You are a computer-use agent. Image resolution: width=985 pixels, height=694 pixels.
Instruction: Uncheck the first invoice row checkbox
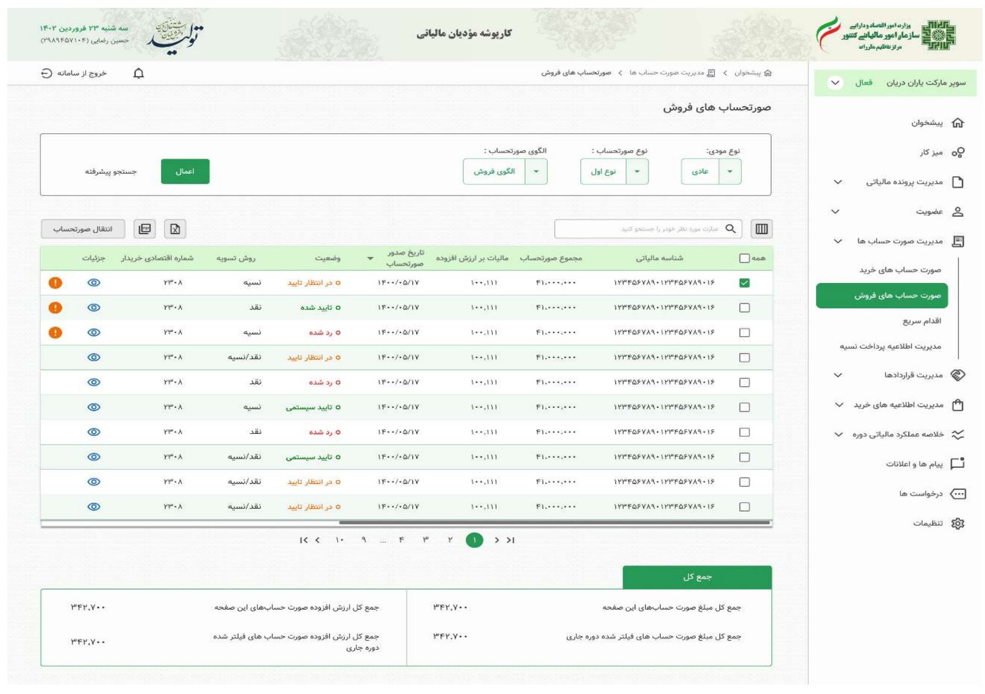click(x=744, y=283)
